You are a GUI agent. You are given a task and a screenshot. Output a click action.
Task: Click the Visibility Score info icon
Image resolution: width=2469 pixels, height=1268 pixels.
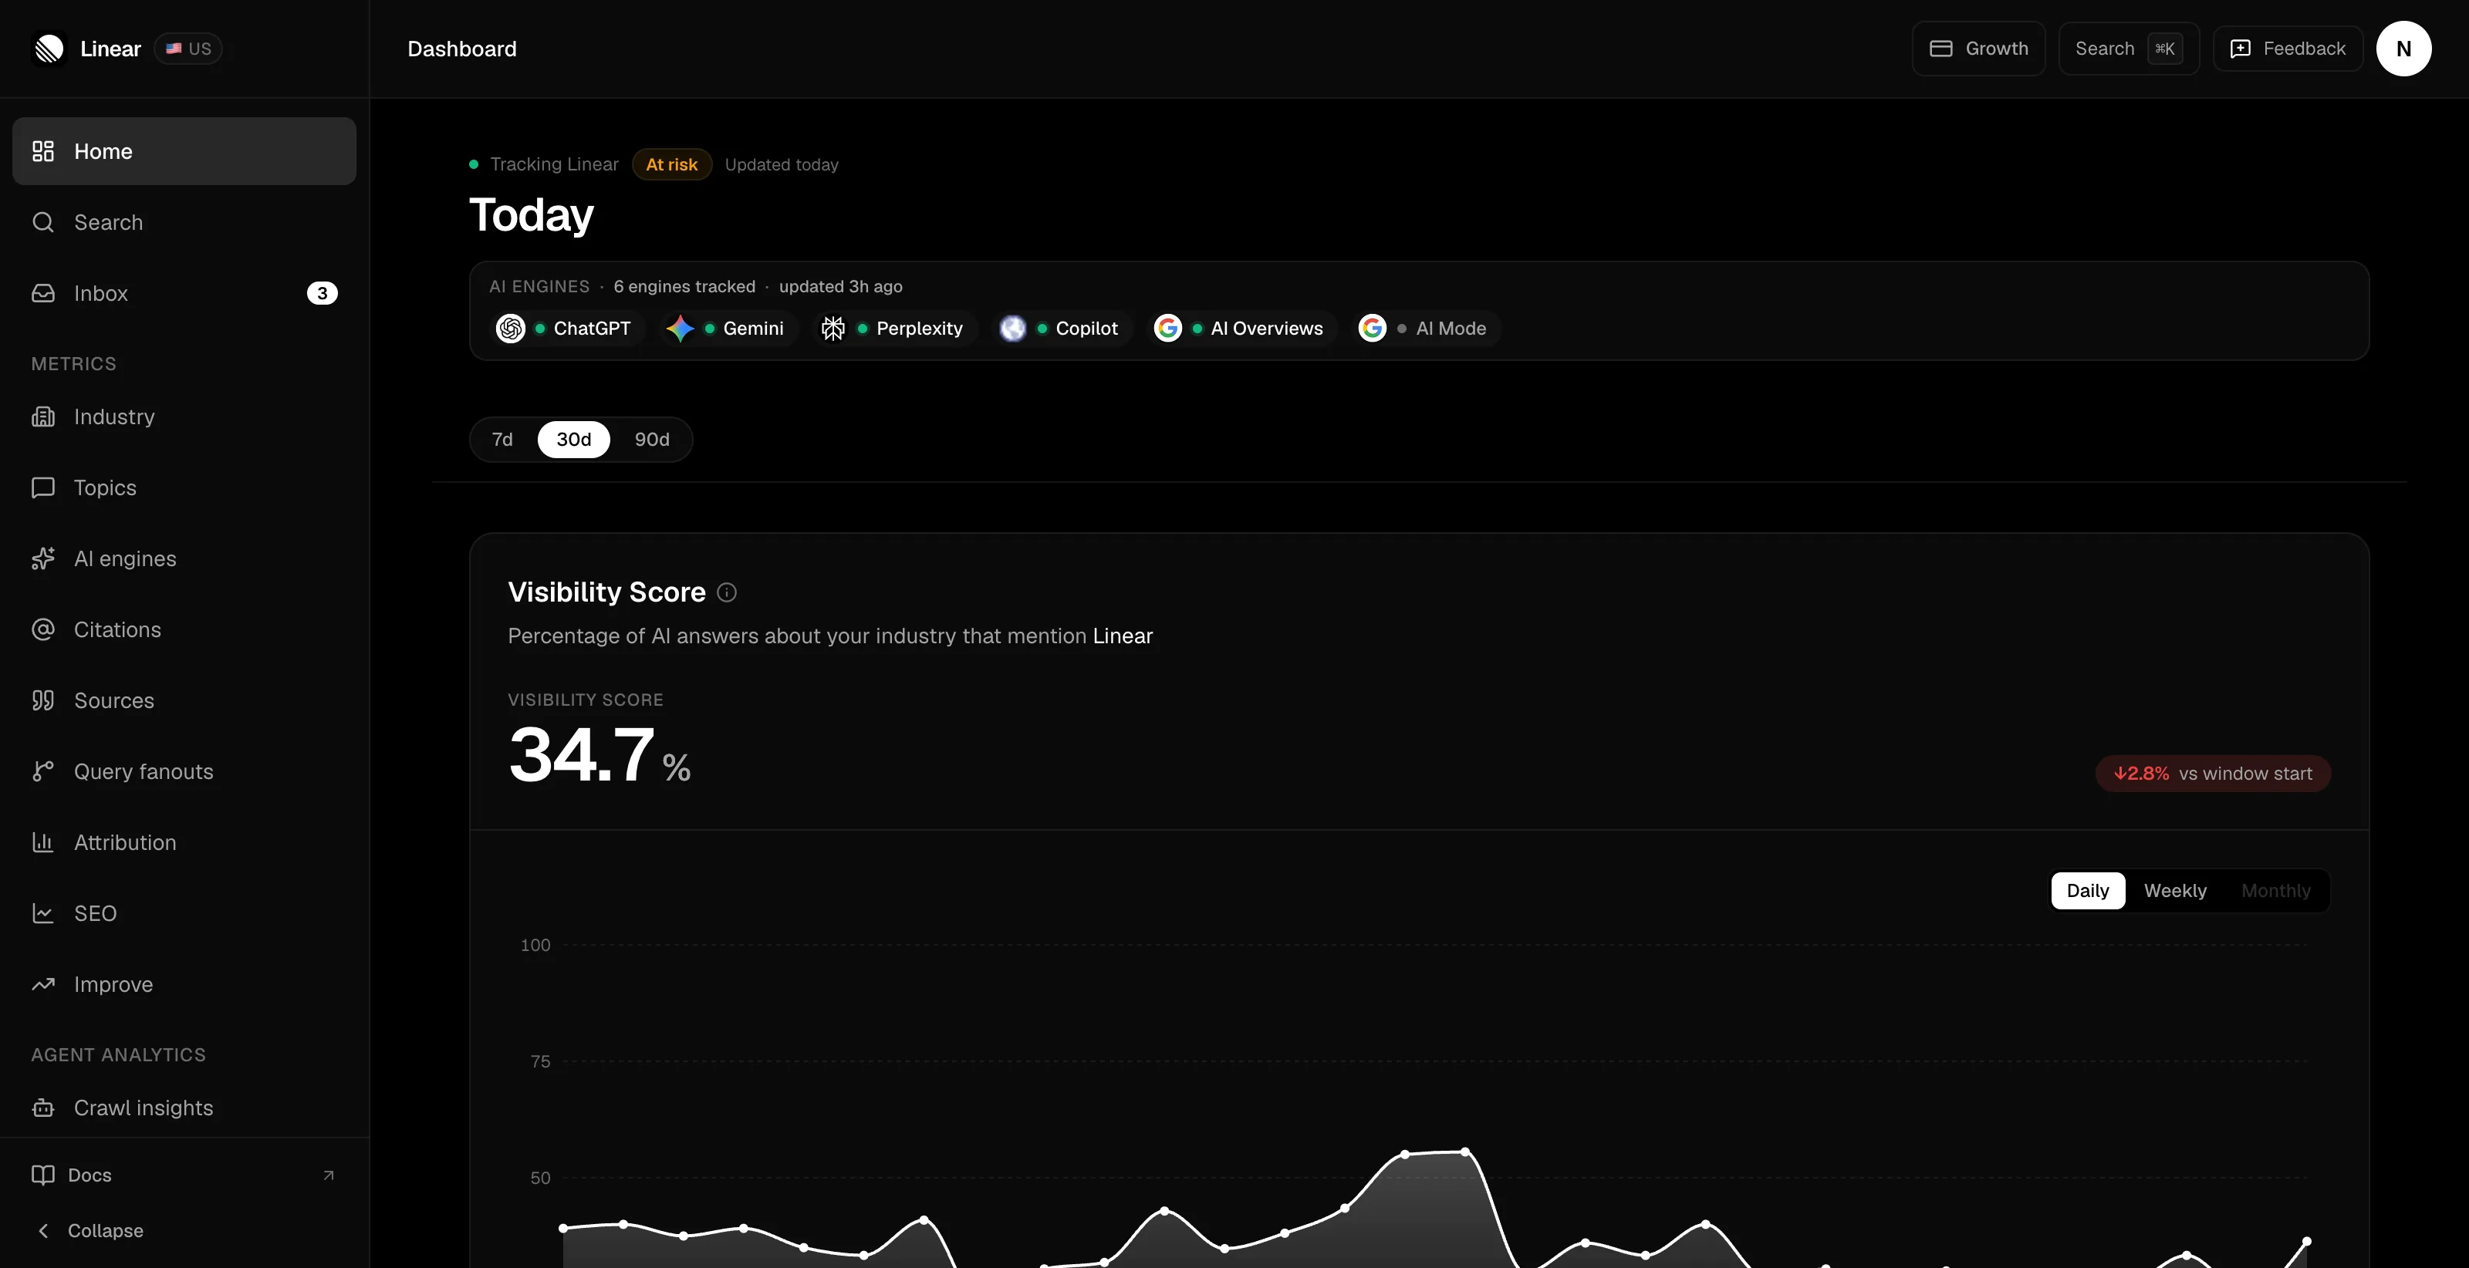click(x=728, y=593)
